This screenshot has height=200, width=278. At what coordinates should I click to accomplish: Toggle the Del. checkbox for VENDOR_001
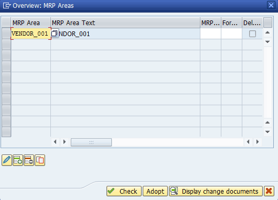coord(252,34)
